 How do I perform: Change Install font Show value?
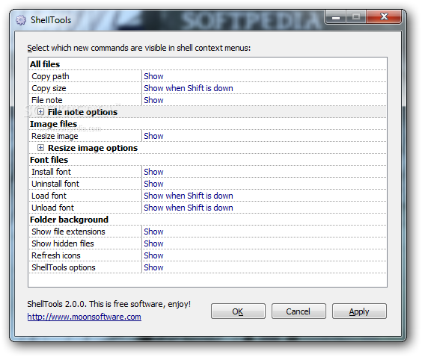click(x=153, y=172)
